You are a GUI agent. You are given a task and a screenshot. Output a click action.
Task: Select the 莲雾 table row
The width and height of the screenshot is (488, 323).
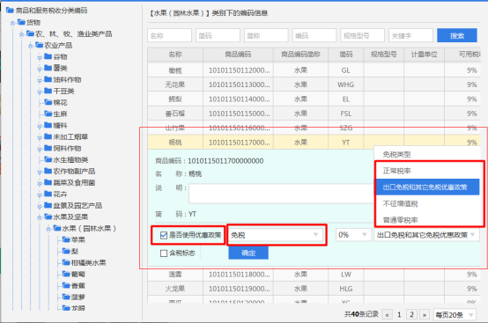coord(314,275)
